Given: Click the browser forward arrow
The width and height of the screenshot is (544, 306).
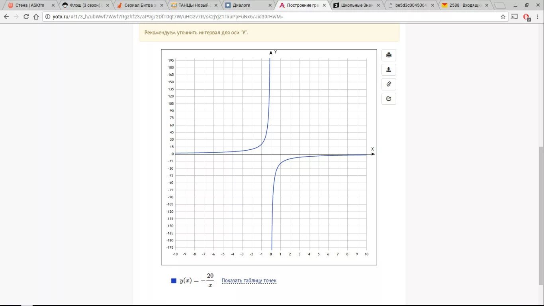Looking at the screenshot, I should point(16,17).
